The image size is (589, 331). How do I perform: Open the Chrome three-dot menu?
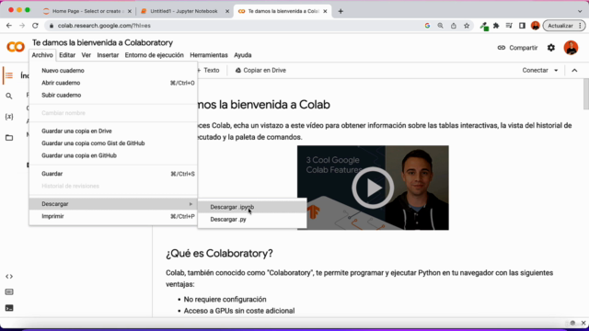click(x=580, y=26)
